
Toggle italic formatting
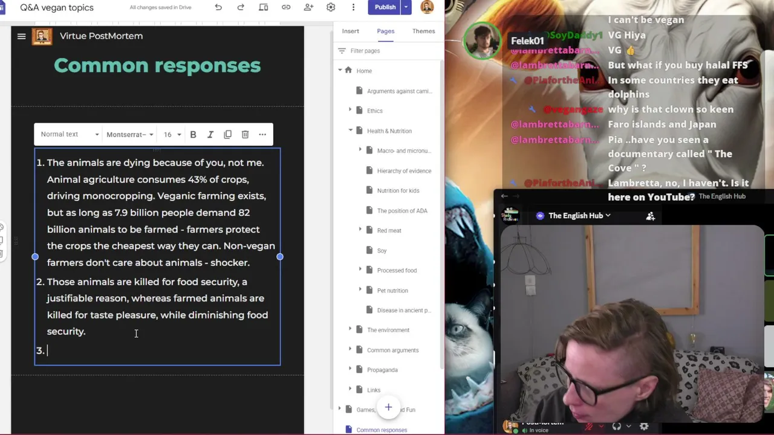tap(210, 134)
